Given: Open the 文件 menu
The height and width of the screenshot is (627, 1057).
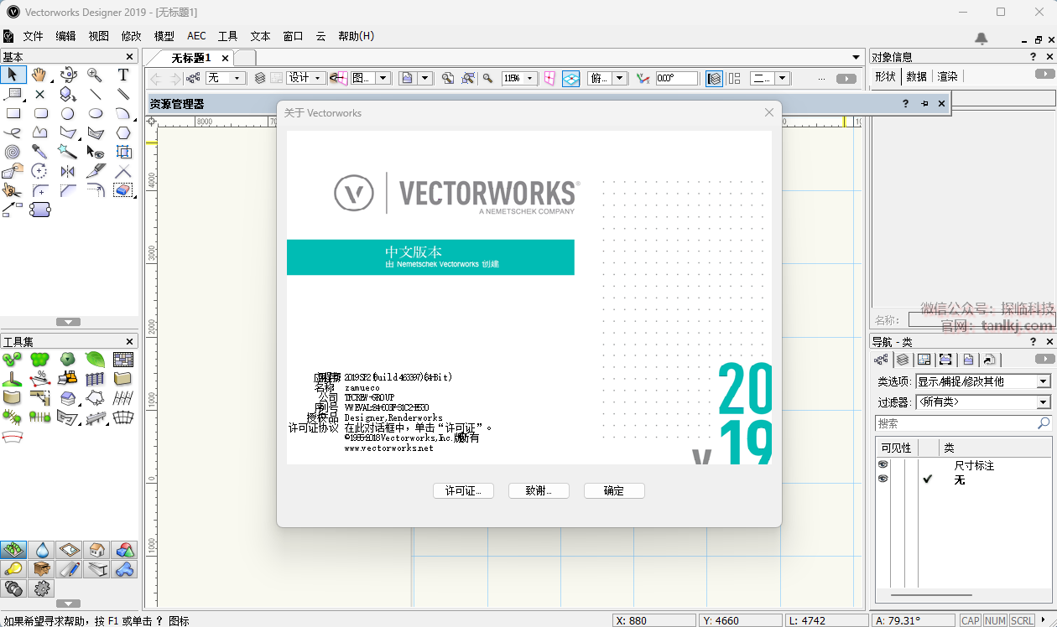Looking at the screenshot, I should point(33,36).
